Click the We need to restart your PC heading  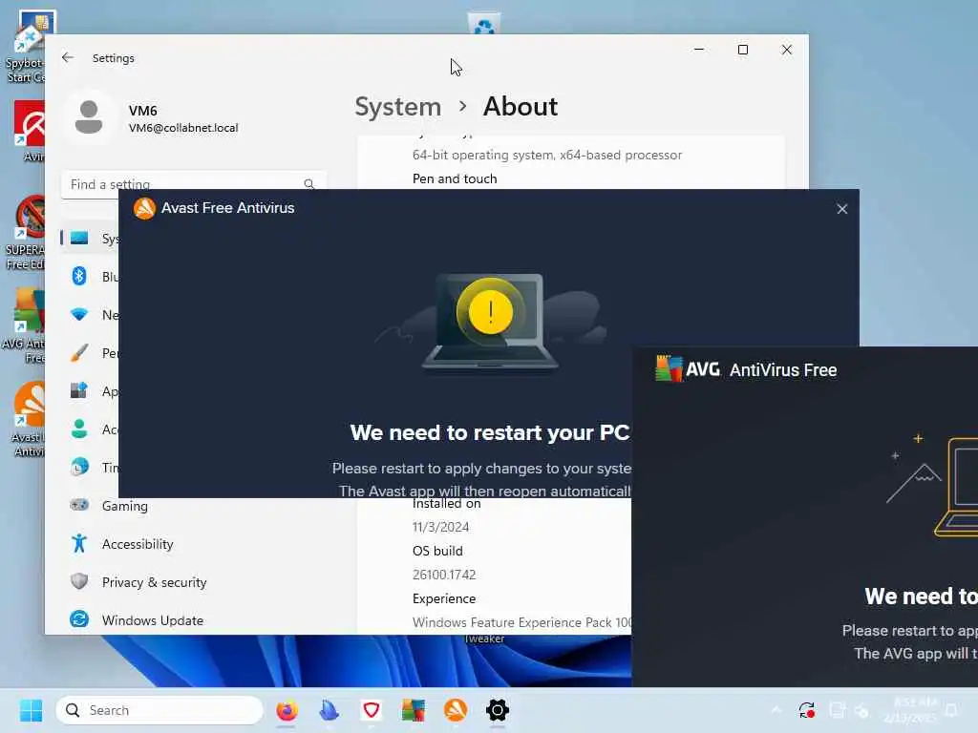point(490,432)
